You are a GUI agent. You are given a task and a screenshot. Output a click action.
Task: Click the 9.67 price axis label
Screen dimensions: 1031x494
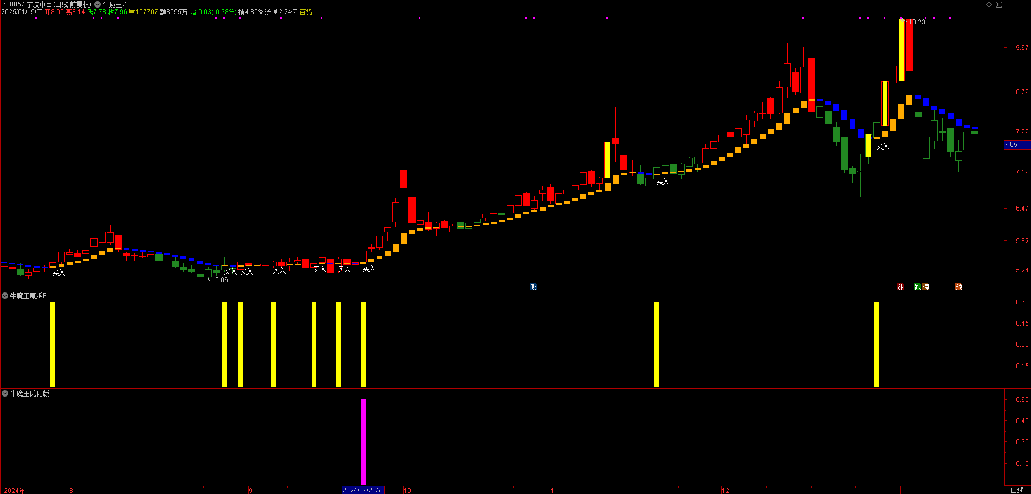1022,48
